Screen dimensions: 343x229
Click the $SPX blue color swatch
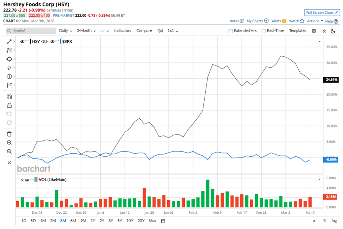[60, 41]
